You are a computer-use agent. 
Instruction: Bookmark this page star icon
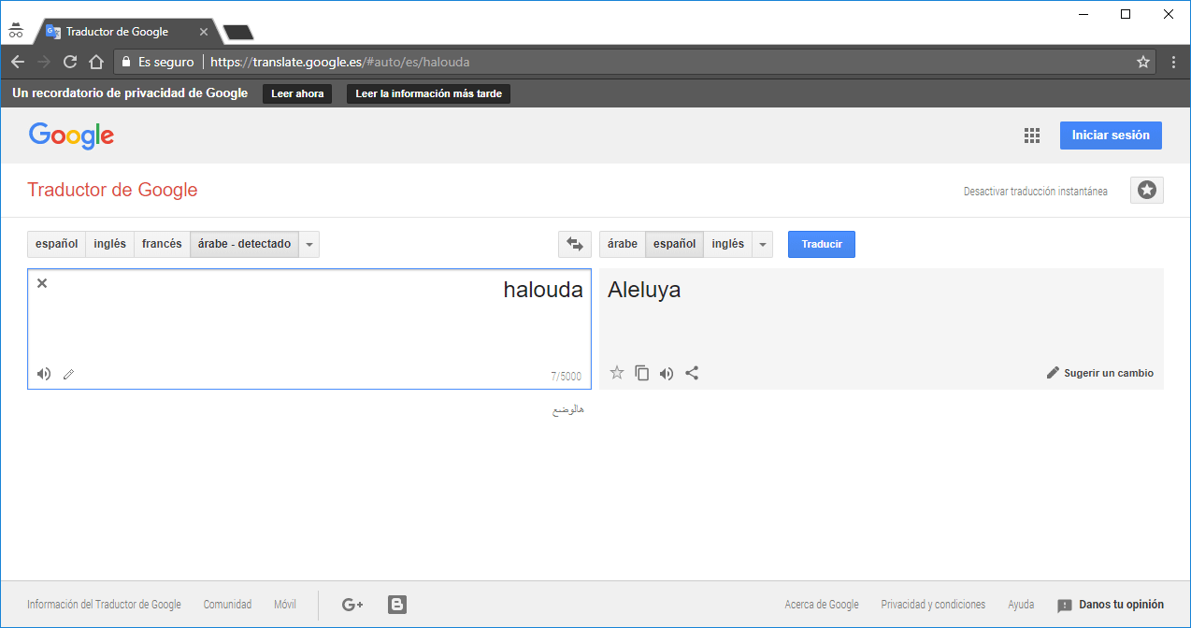coord(1142,62)
